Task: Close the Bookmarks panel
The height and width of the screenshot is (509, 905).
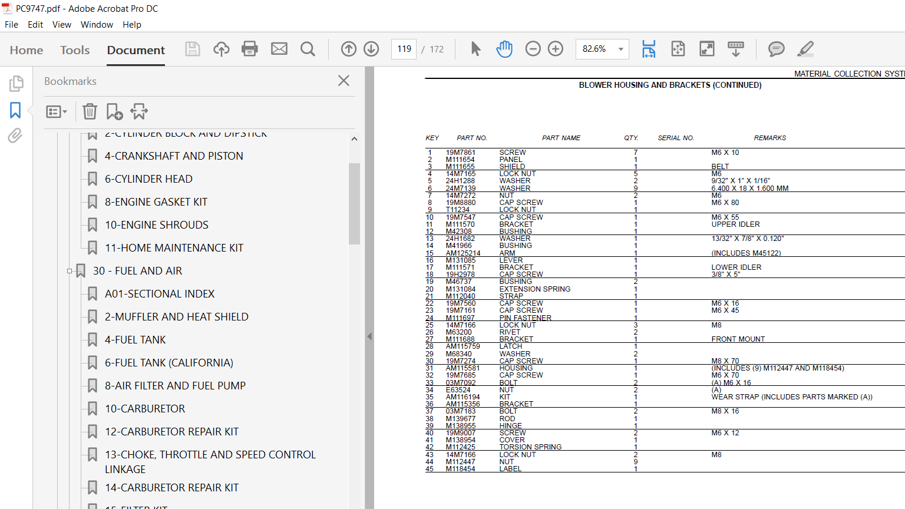Action: (343, 81)
